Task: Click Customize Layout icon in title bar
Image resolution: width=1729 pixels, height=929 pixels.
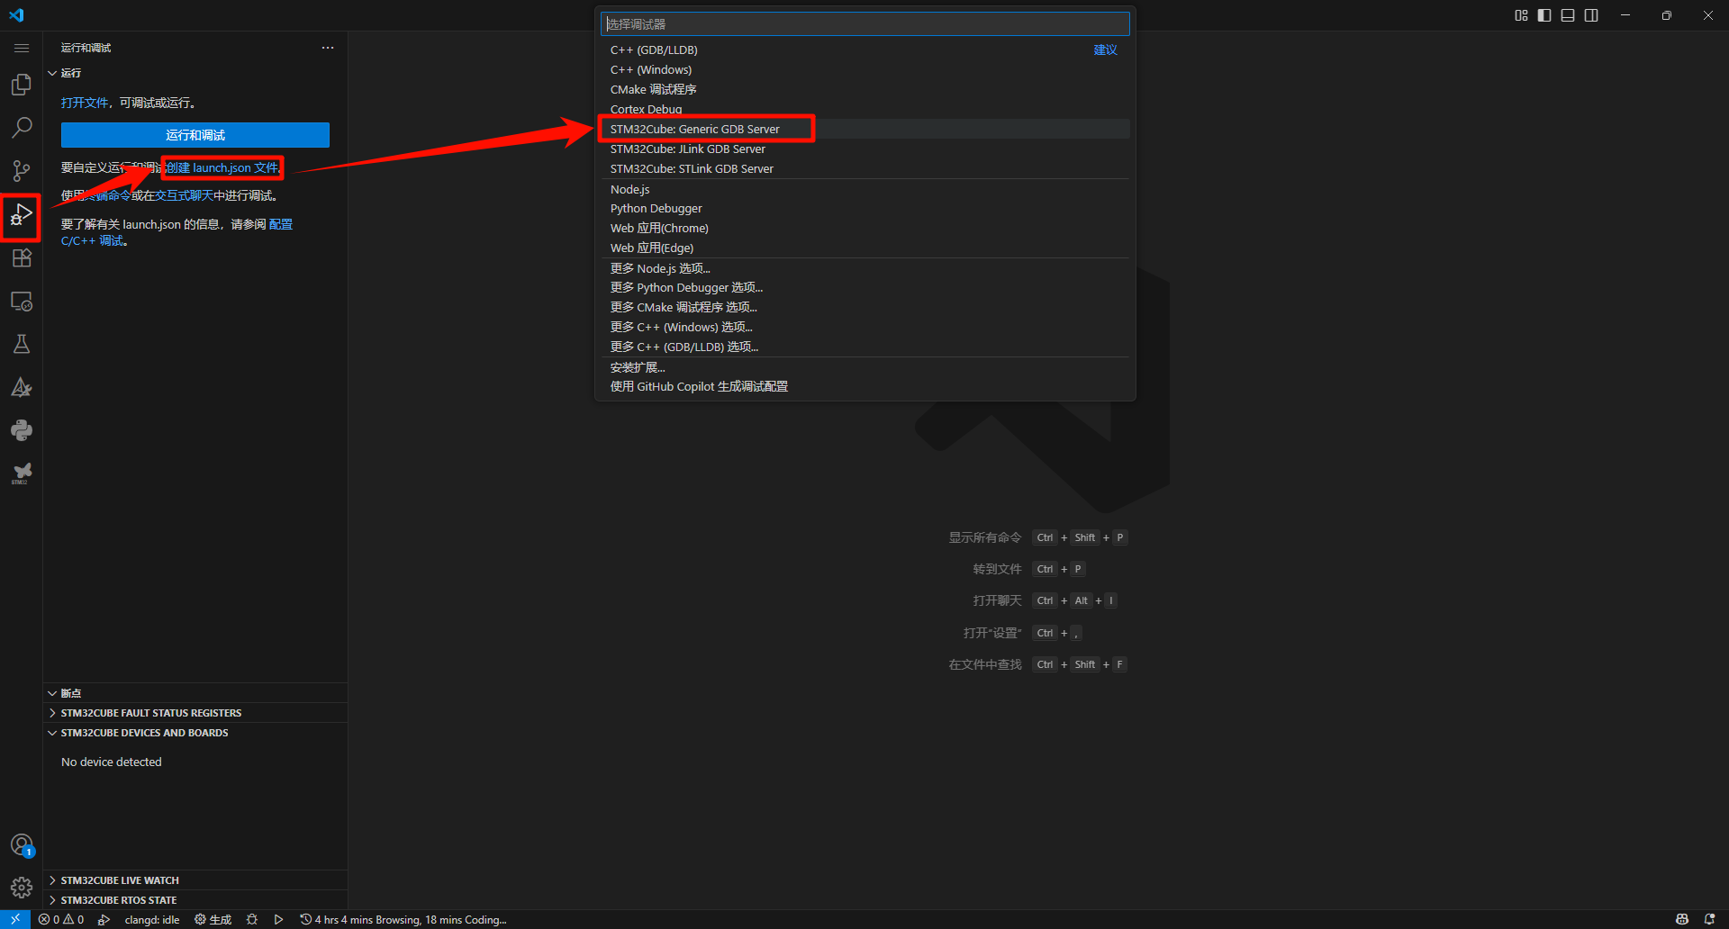Action: 1521,15
